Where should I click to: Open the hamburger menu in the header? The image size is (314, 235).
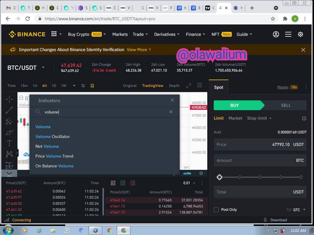click(x=288, y=34)
